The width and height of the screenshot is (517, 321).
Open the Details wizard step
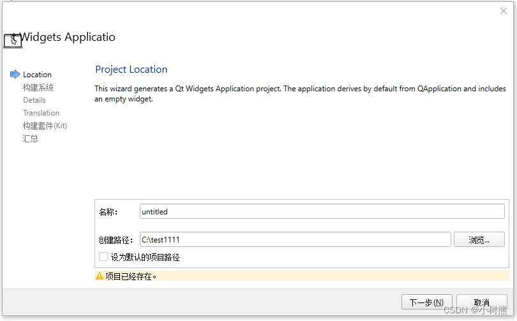pos(34,100)
